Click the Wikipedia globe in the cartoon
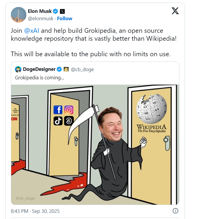This screenshot has width=202, height=219. tap(151, 109)
